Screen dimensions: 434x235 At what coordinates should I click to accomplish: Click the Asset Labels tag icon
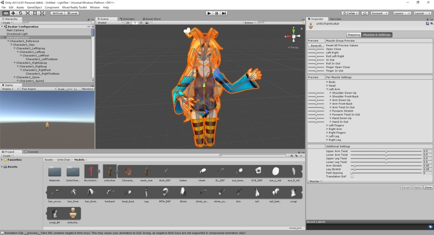430,227
